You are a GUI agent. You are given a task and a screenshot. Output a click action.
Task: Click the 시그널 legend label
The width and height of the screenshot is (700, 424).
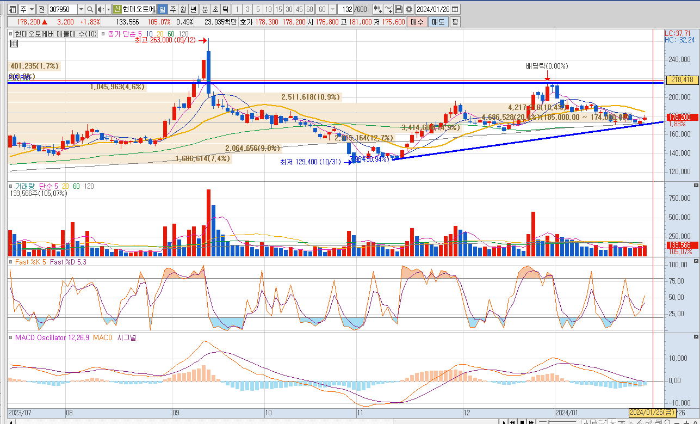(x=126, y=337)
